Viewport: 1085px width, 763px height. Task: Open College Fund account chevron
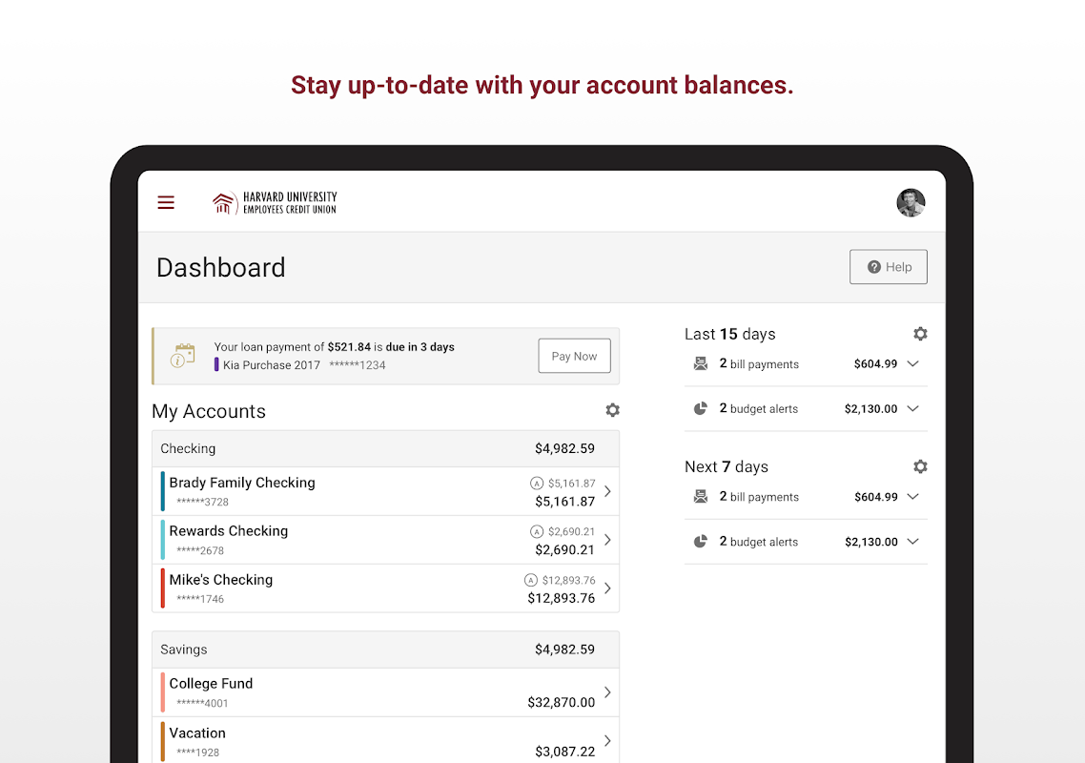tap(607, 691)
